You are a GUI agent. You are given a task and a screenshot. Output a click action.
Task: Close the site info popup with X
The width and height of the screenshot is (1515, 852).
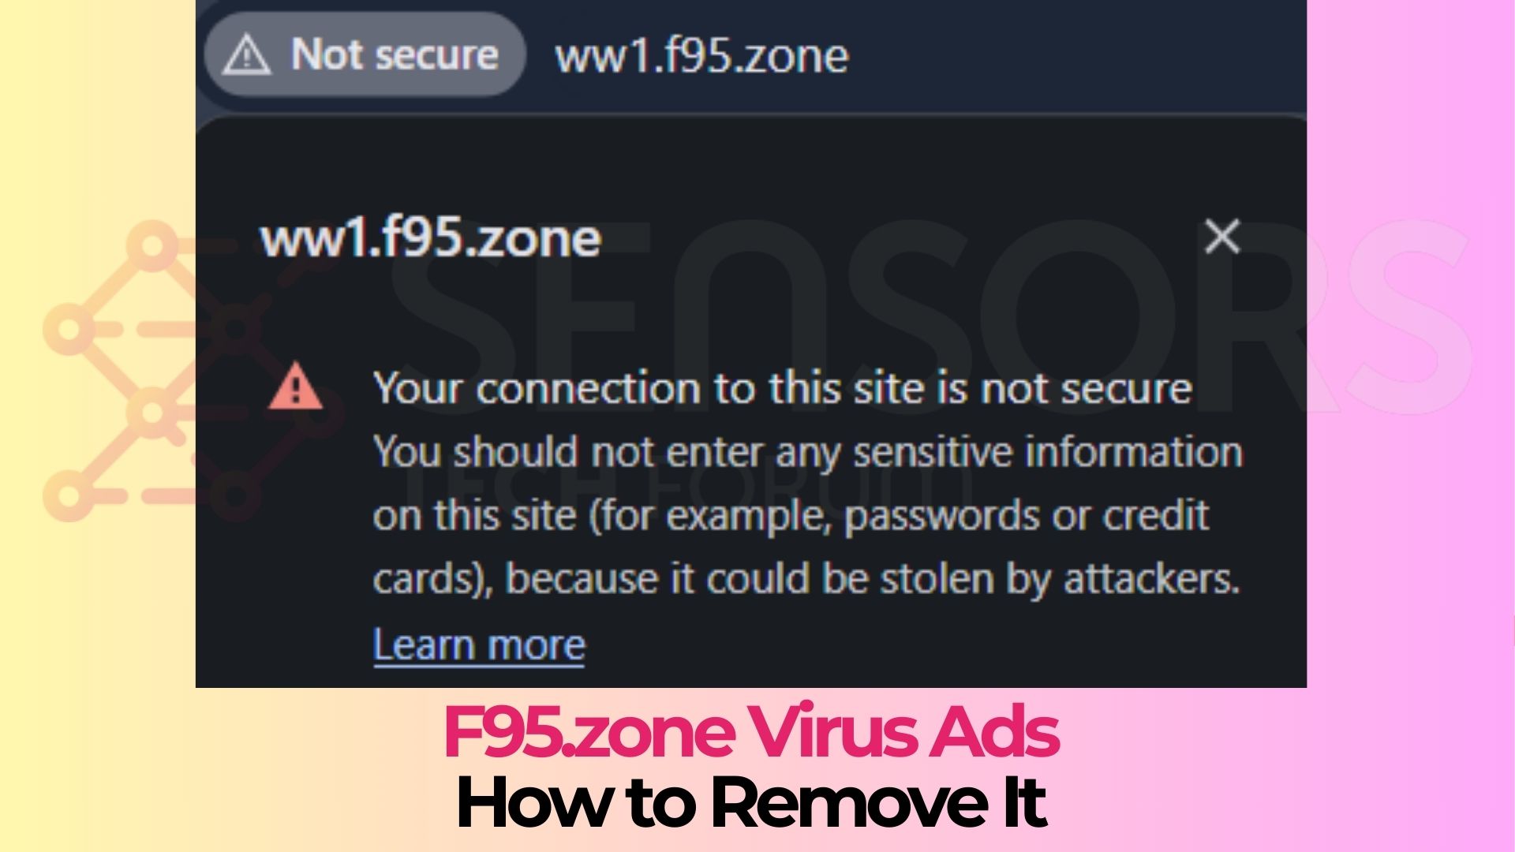point(1222,237)
